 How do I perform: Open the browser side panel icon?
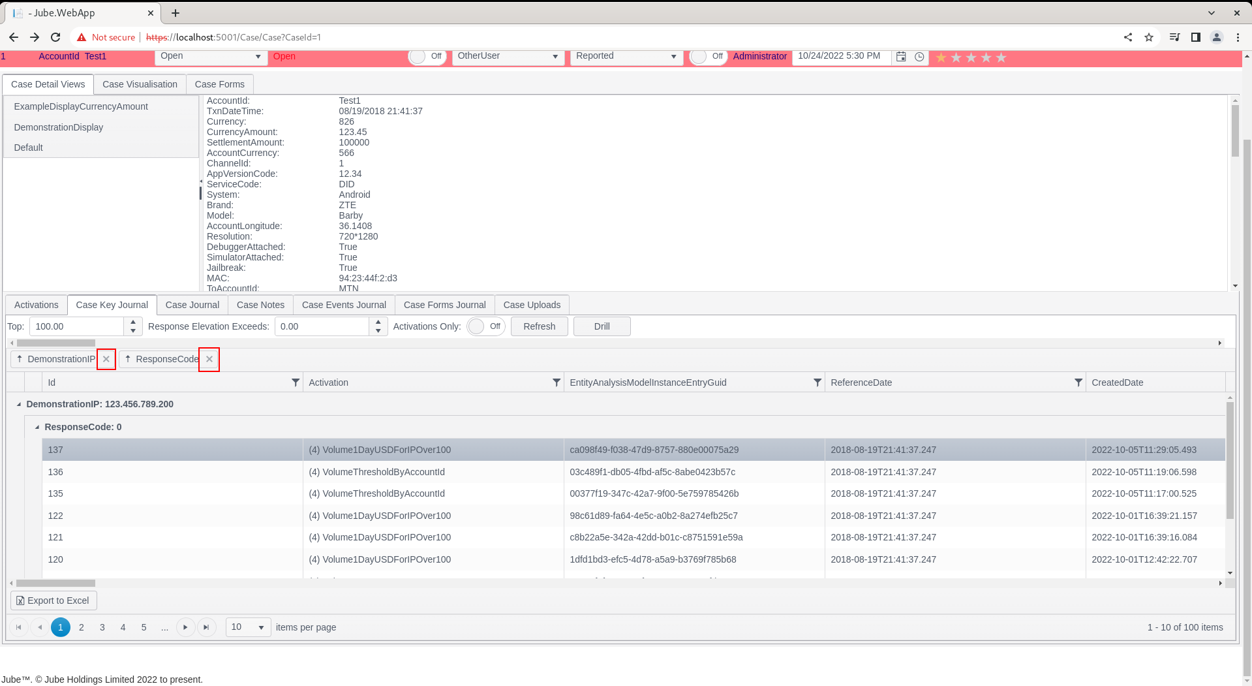(1196, 37)
